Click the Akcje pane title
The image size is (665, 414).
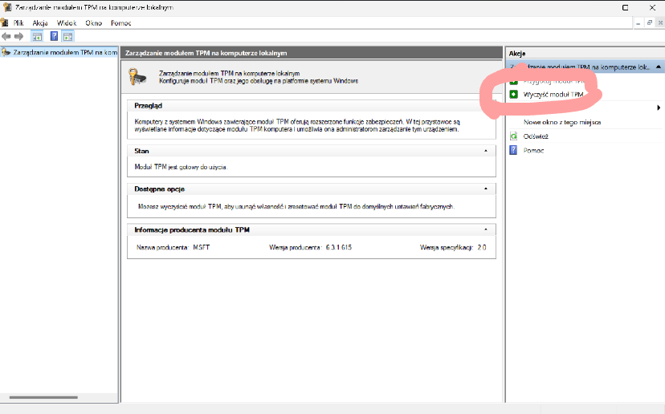(517, 54)
